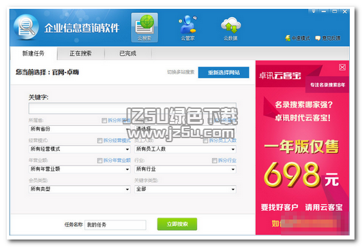Minimize the 企业信息查询软件 window

point(324,12)
